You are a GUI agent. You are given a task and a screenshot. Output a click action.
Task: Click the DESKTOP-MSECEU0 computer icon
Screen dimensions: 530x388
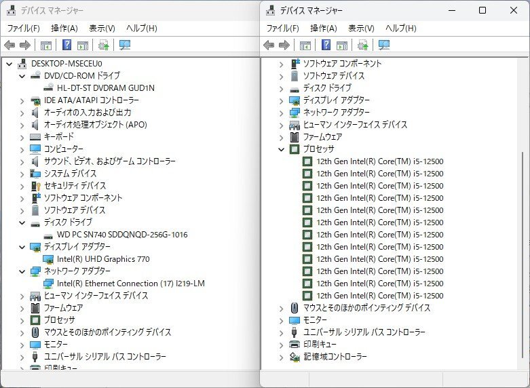[x=22, y=64]
